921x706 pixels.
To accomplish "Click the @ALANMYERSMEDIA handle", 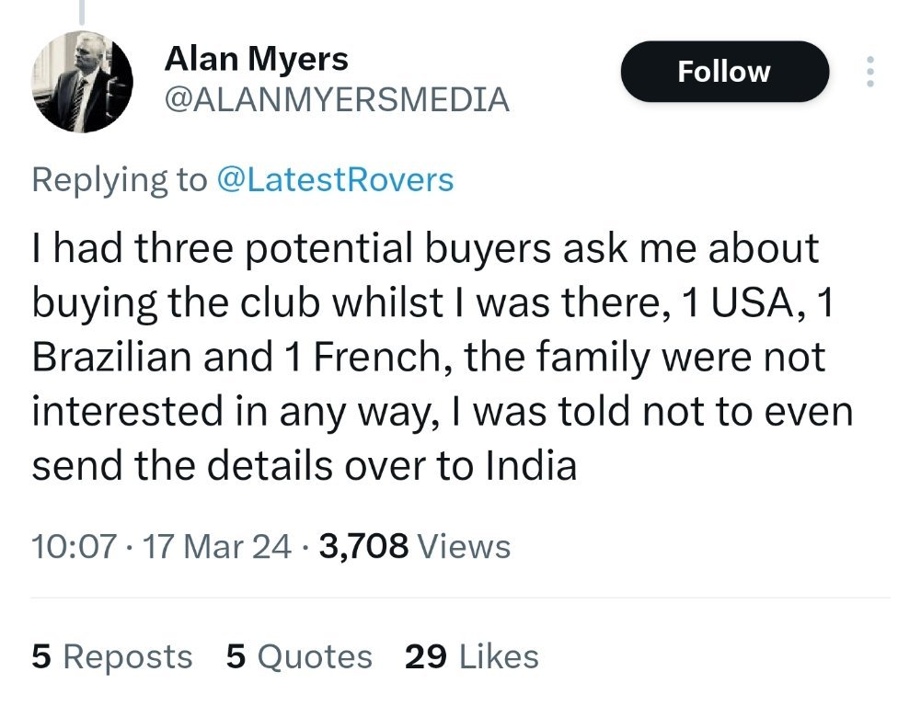I will tap(336, 99).
